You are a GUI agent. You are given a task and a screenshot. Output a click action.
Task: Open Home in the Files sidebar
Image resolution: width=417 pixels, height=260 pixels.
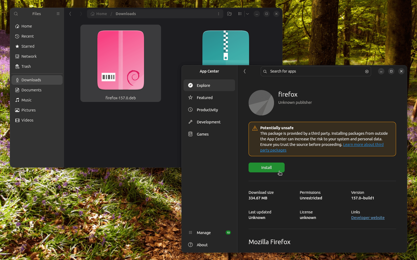(x=37, y=26)
